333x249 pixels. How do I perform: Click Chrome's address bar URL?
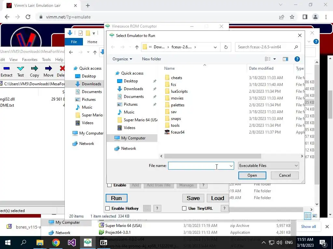click(68, 17)
